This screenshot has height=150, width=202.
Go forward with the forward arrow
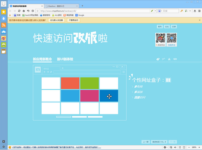coord(15,11)
